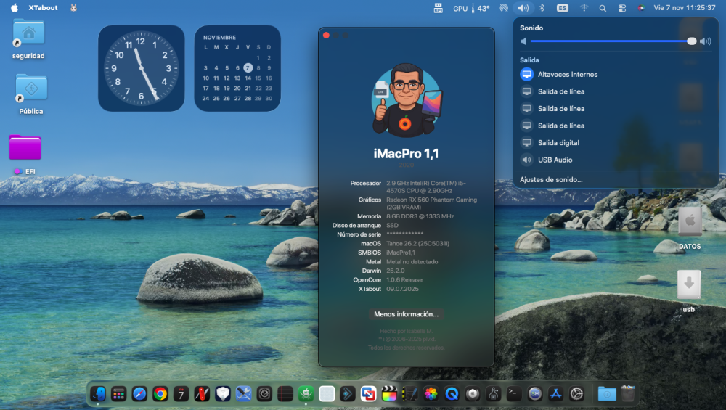726x410 pixels.
Task: Open the SH globe app in dock
Action: click(535, 394)
